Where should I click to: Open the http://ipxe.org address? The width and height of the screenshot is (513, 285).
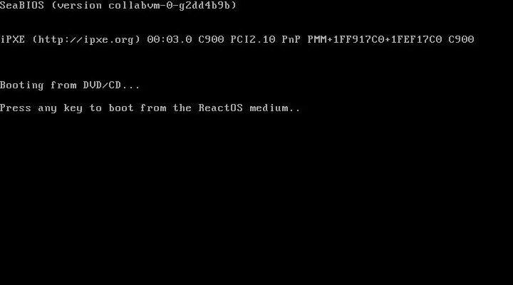click(86, 40)
